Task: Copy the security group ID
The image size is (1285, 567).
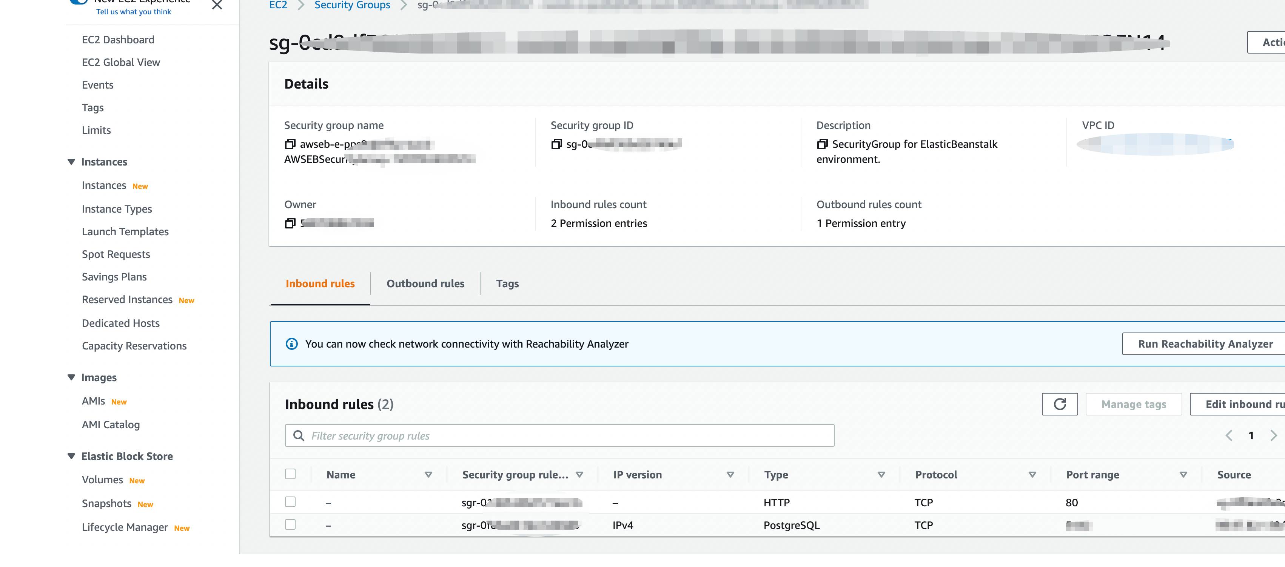Action: pyautogui.click(x=556, y=144)
